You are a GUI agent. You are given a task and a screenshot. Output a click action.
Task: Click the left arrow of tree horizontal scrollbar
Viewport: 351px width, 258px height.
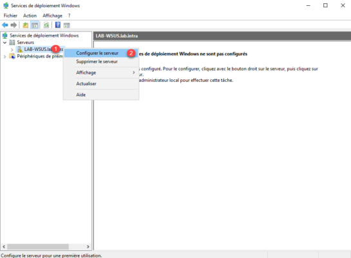[x=4, y=246]
